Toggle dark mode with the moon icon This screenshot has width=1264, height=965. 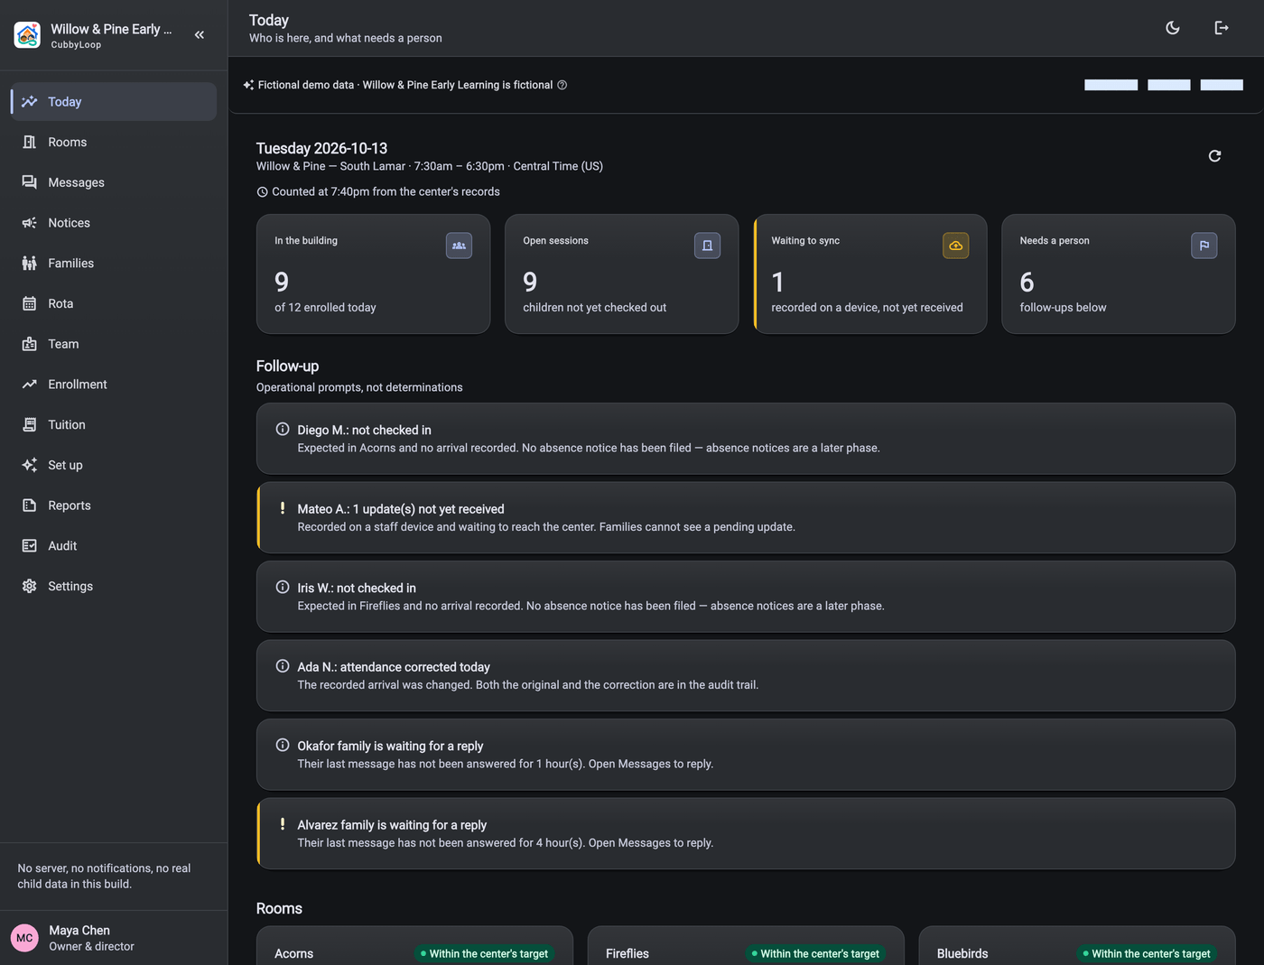1173,28
